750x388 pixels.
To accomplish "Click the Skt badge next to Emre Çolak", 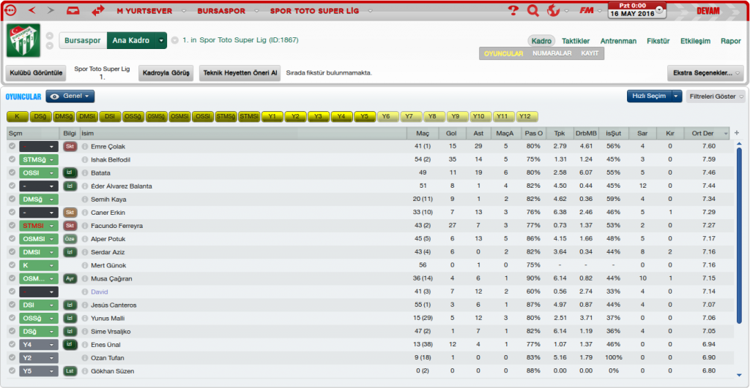I will tap(70, 147).
